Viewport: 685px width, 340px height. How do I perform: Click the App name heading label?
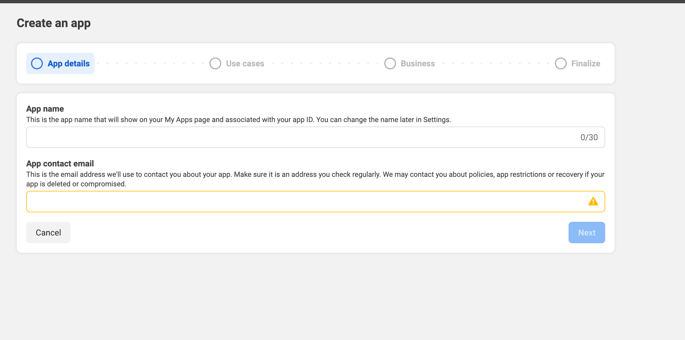pyautogui.click(x=45, y=109)
